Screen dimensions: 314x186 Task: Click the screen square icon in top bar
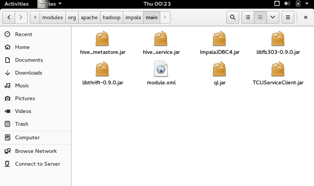tap(277, 4)
